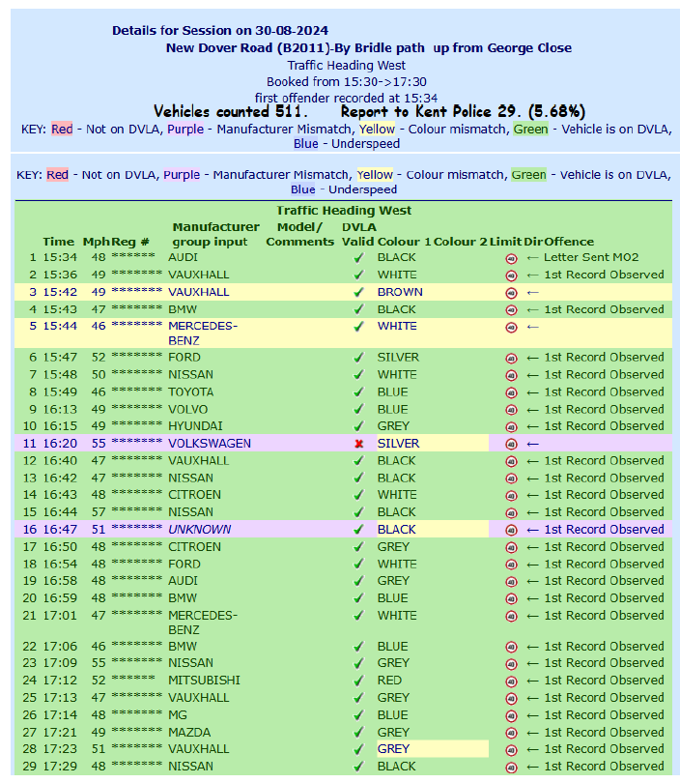Click the limit icon in row 29 (17:29 NISSAN)
The width and height of the screenshot is (680, 783).
[511, 768]
